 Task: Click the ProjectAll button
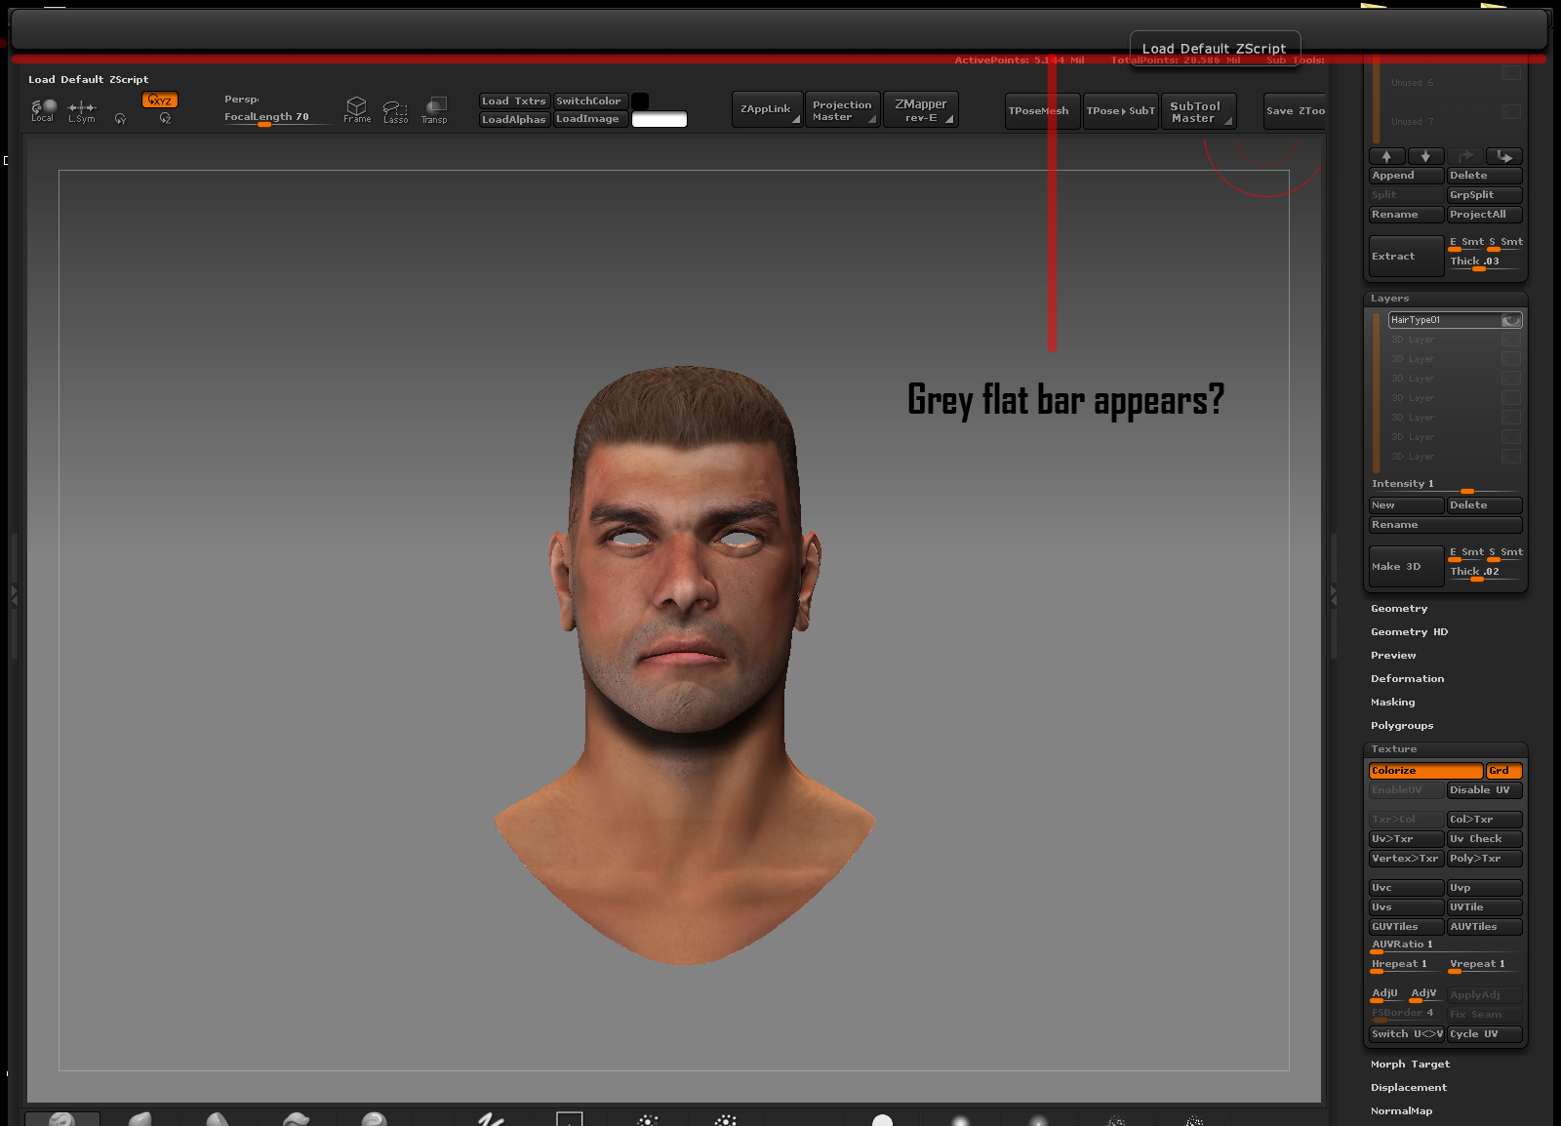[1484, 215]
